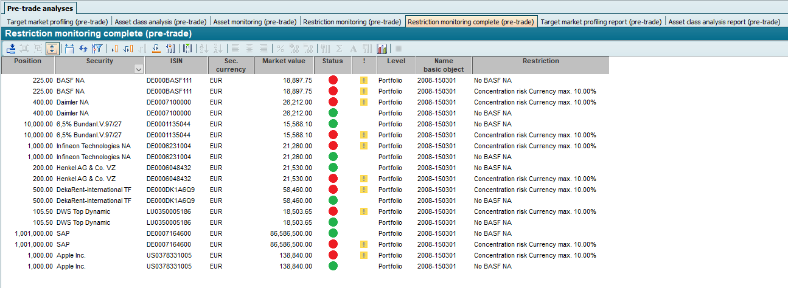Viewport: 788px width, 288px height.
Task: Click the sort ascending A-Z icon
Action: pyautogui.click(x=204, y=49)
